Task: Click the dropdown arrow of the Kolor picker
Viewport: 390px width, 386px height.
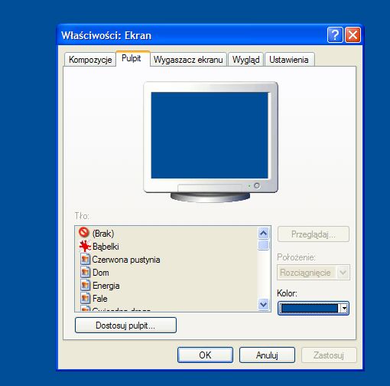Action: [344, 308]
